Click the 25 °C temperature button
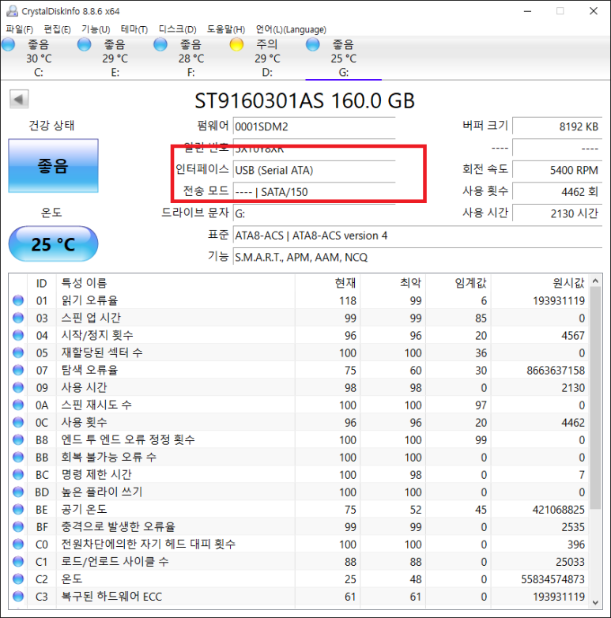 (x=53, y=243)
